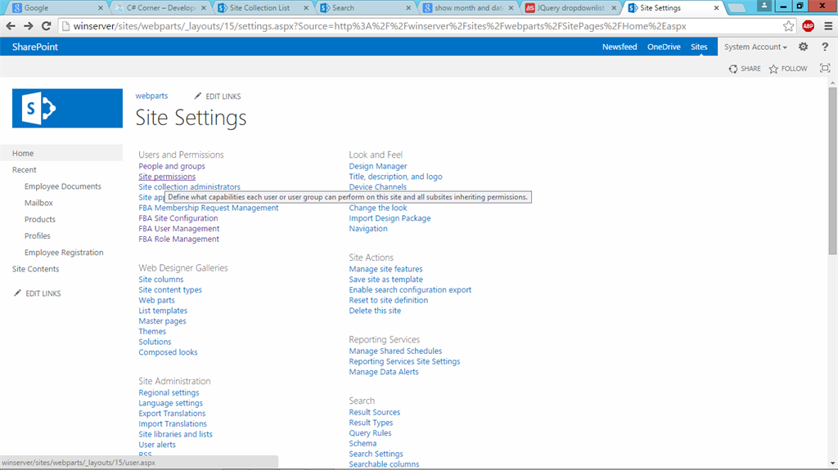The width and height of the screenshot is (838, 470).
Task: Switch to the JQuery dropdownlist tab
Action: point(570,8)
